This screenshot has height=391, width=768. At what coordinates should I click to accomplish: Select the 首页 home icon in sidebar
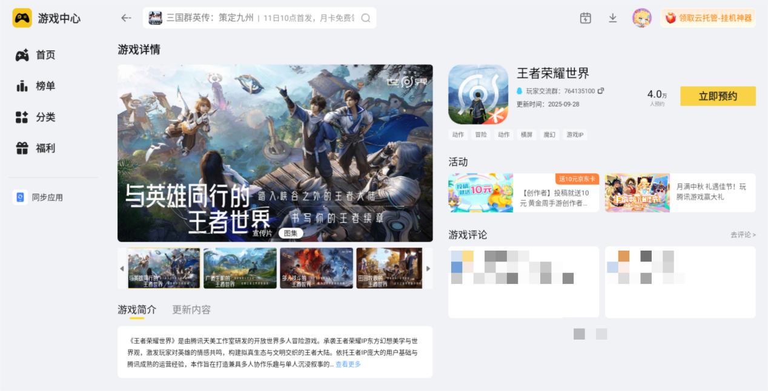22,54
